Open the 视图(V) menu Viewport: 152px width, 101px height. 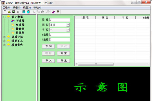(x=27, y=8)
